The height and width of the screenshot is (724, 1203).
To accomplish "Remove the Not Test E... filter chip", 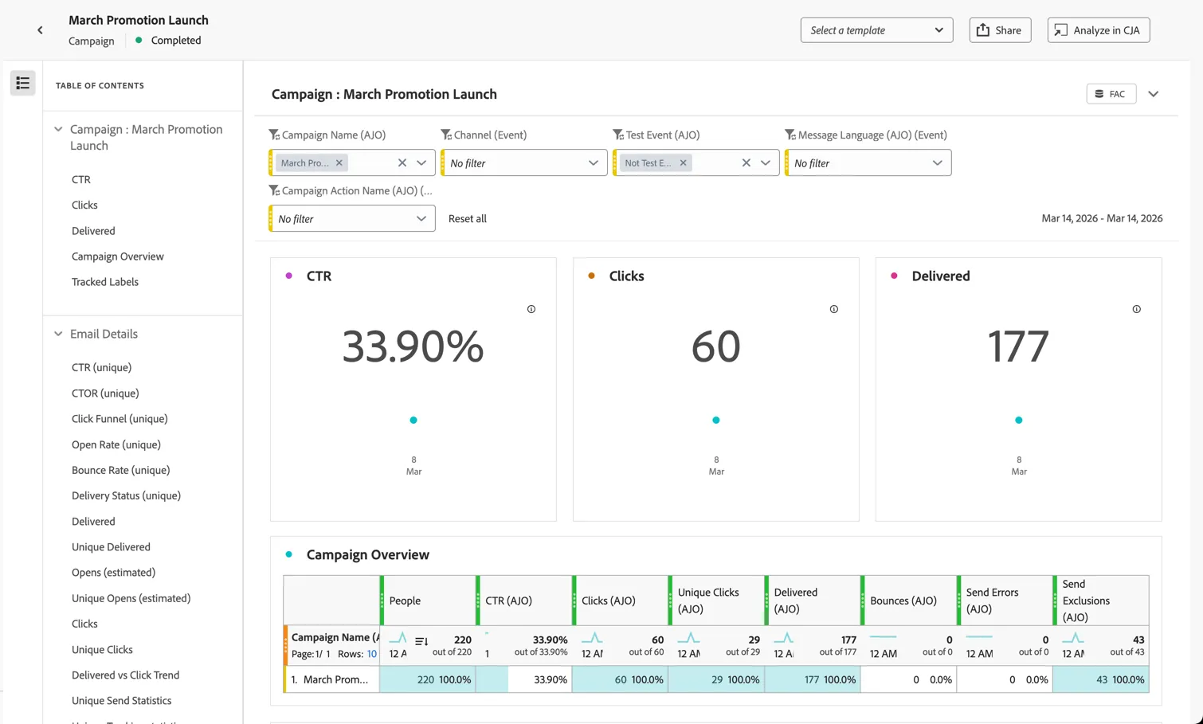I will [684, 162].
